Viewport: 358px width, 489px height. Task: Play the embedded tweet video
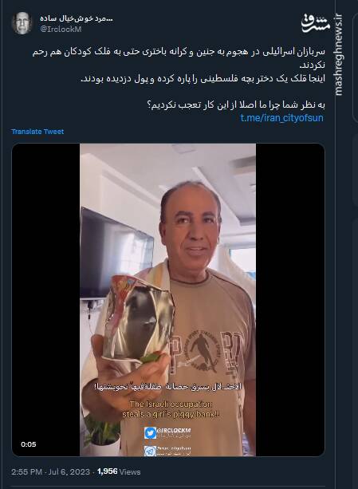(x=168, y=300)
